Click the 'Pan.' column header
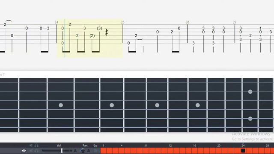 [85, 145]
